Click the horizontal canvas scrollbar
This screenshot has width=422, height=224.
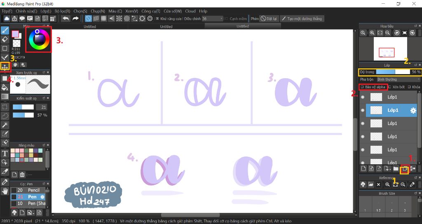pyautogui.click(x=190, y=215)
